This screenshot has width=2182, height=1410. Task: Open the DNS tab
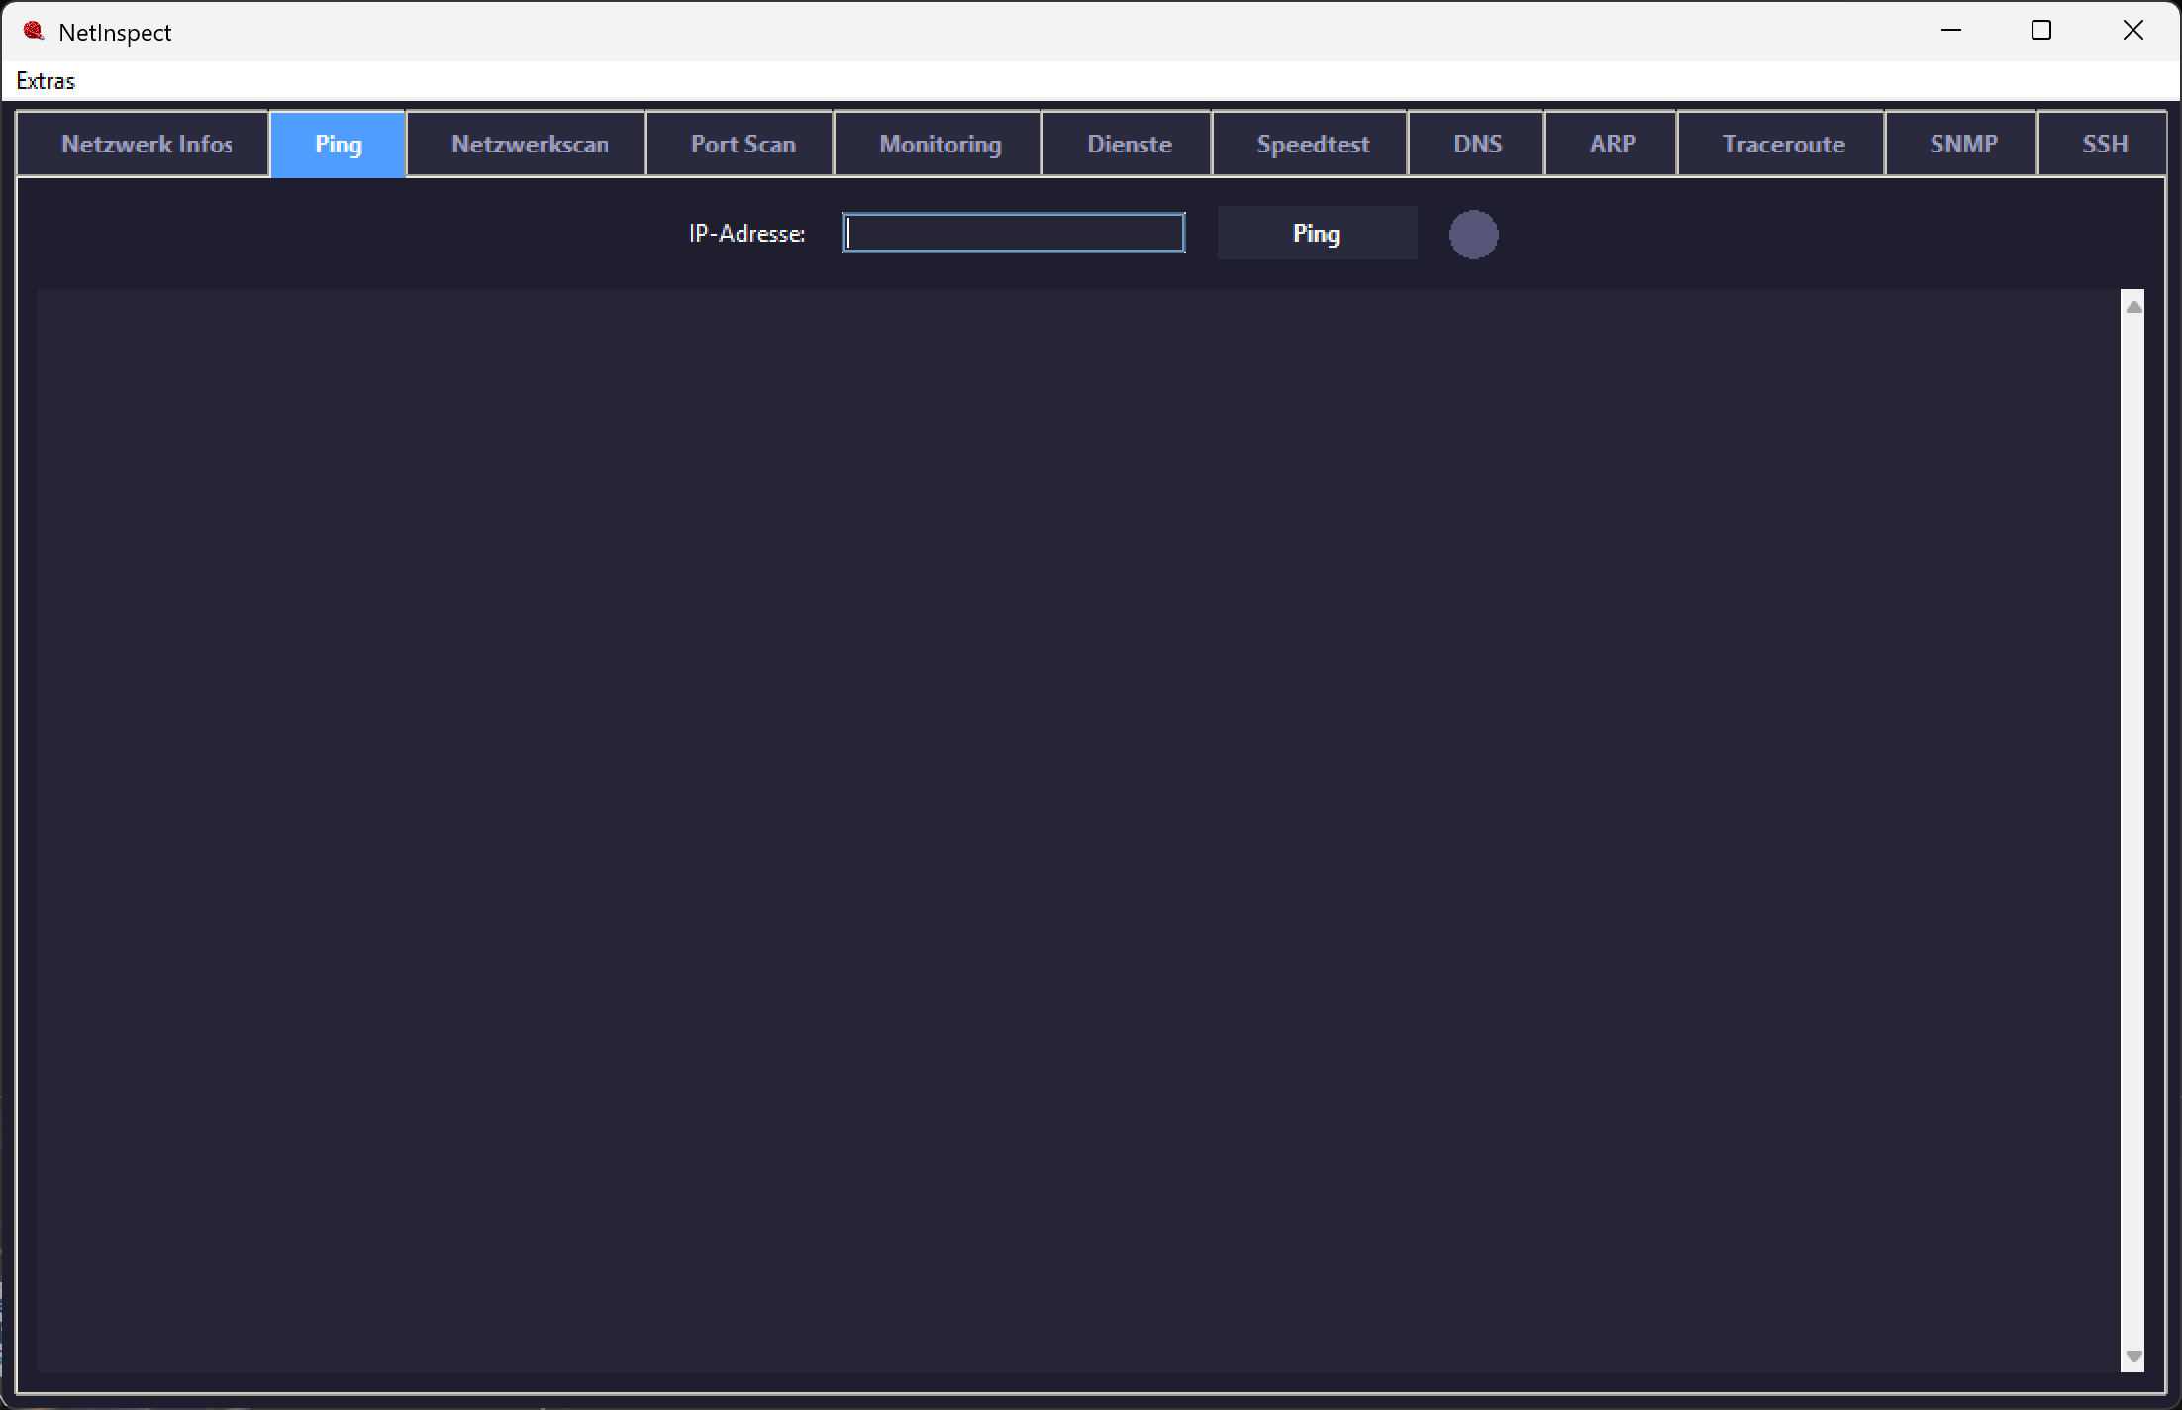click(x=1477, y=145)
